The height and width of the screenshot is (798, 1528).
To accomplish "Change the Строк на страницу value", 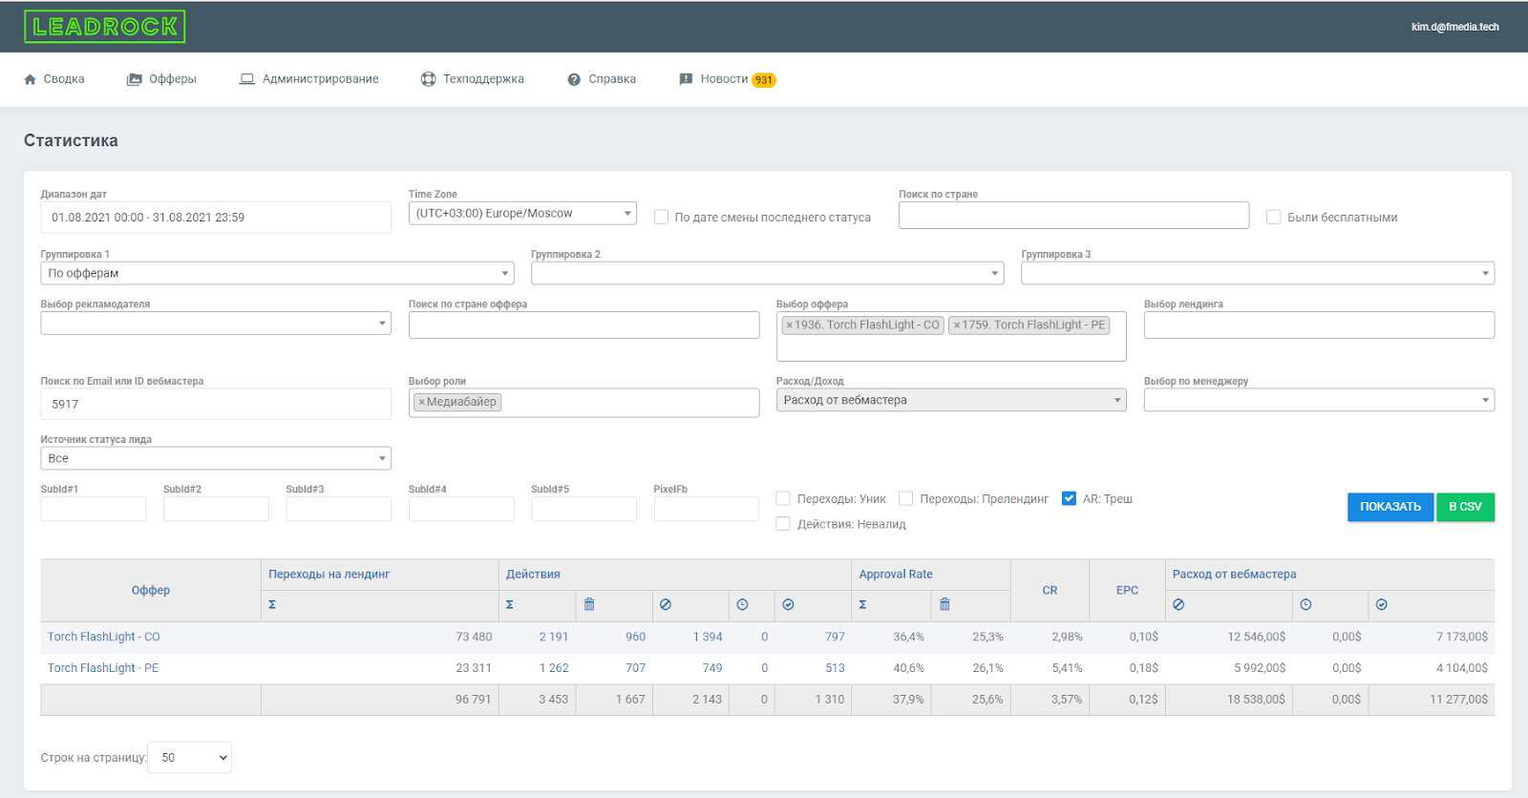I will coord(189,758).
